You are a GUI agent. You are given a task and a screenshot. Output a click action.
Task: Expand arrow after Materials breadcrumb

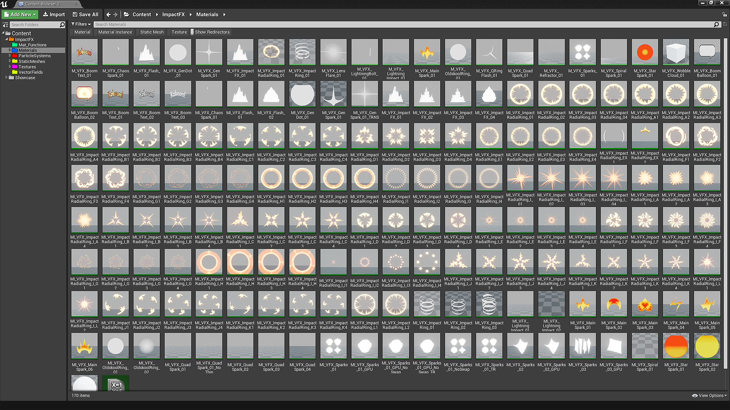point(224,14)
